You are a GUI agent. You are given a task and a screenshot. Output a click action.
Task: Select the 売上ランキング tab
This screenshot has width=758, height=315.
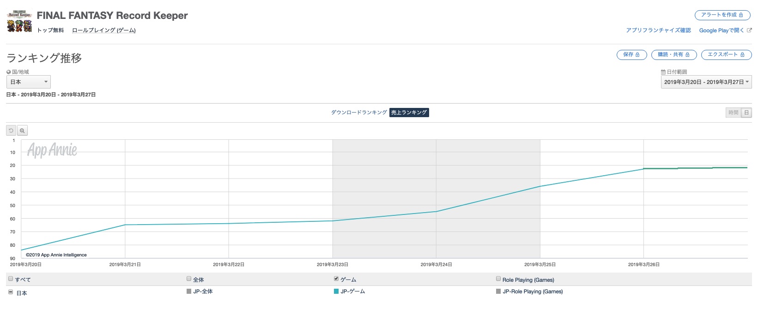point(409,113)
